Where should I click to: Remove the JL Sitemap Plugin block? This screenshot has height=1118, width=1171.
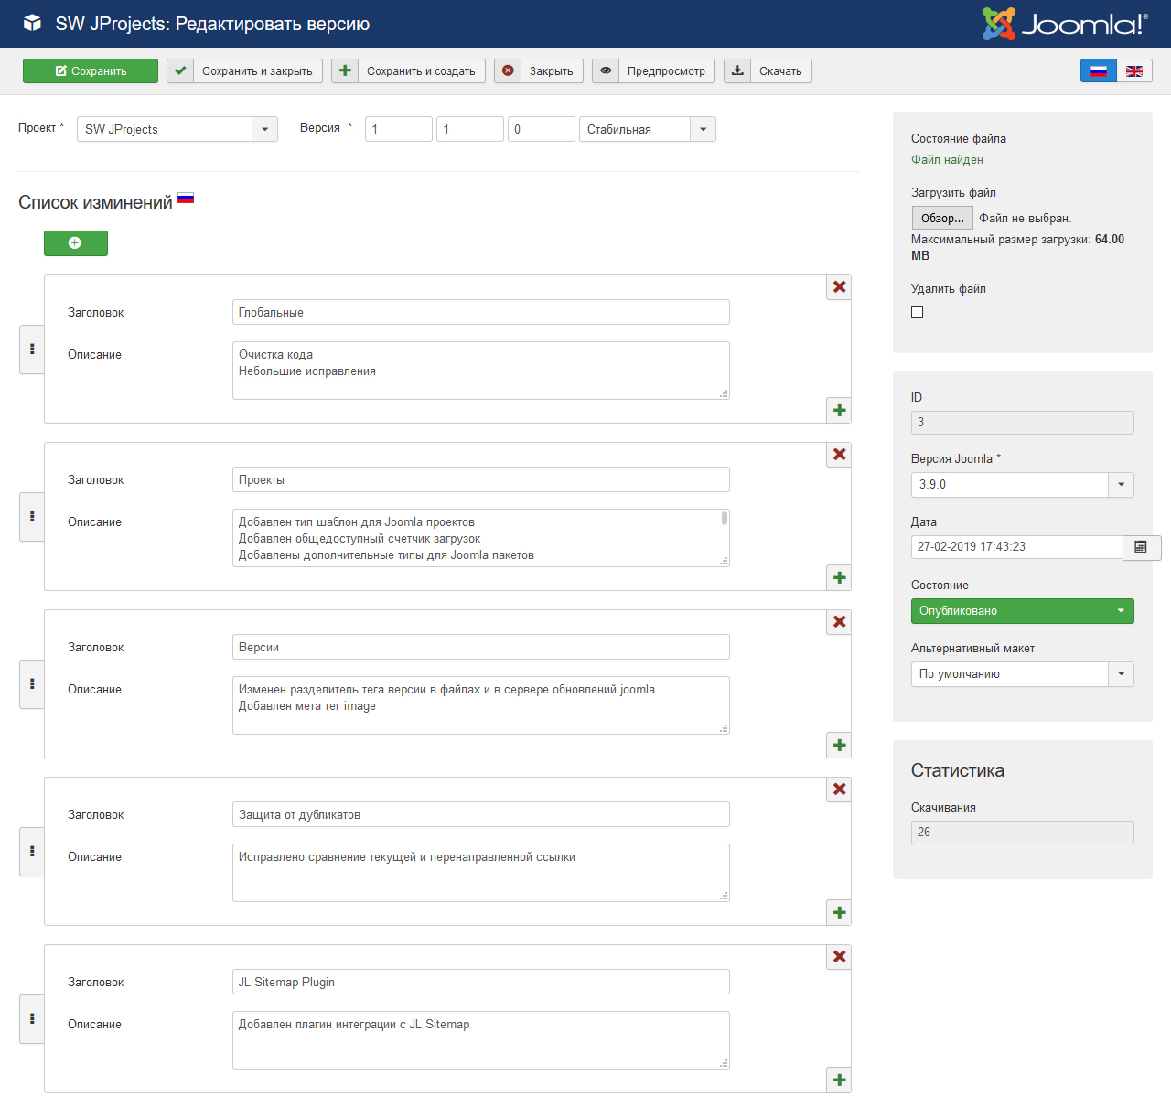pyautogui.click(x=839, y=957)
